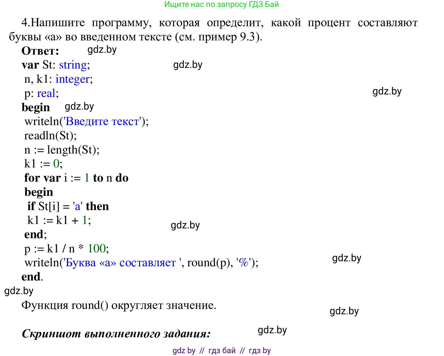This screenshot has width=444, height=356.
Task: Click the line "if St[i] = 'a' then"
Action: coord(68,206)
